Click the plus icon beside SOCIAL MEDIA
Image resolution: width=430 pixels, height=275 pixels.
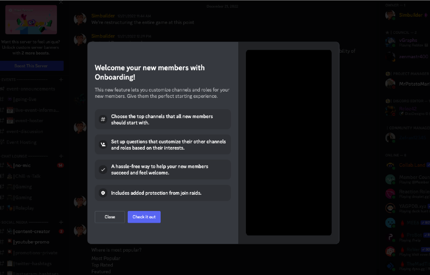pyautogui.click(x=61, y=222)
